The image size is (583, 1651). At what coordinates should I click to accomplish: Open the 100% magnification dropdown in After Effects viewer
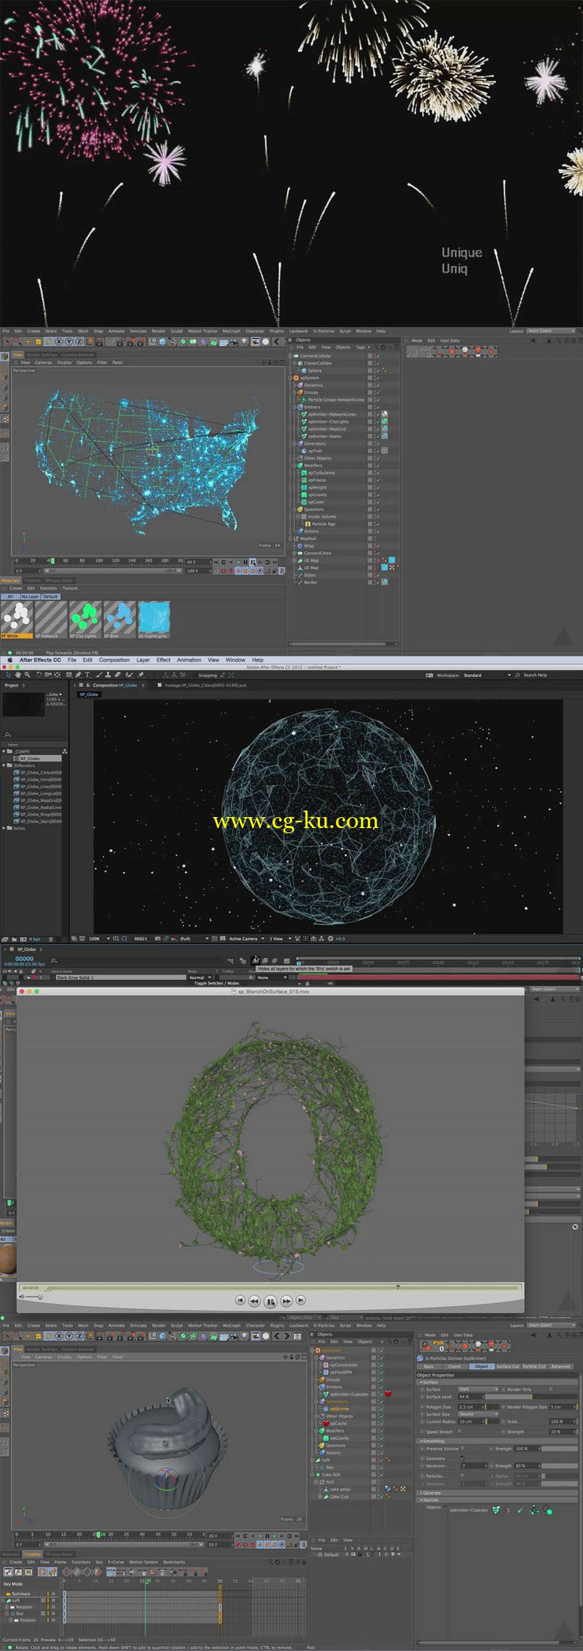[98, 939]
